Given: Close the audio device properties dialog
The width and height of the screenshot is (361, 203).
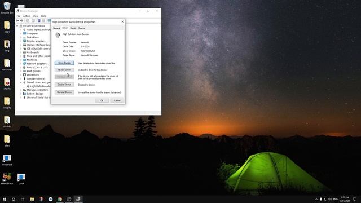Looking at the screenshot, I should pos(122,21).
